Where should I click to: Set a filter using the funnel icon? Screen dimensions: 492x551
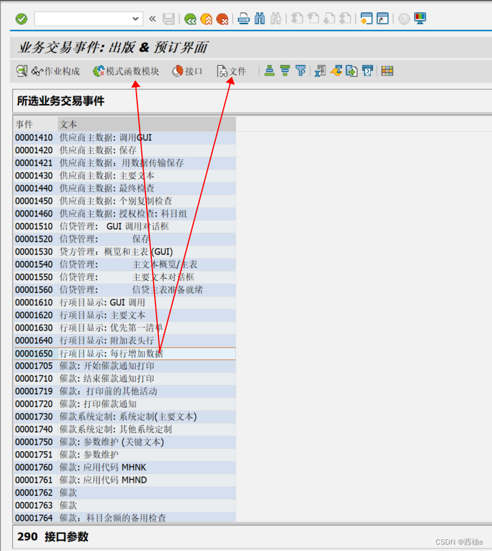tap(300, 70)
